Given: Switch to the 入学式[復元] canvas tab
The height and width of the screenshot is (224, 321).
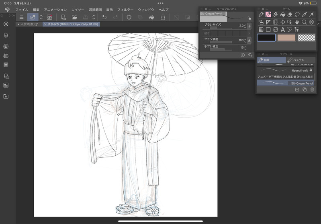Looking at the screenshot, I should click(x=29, y=24).
